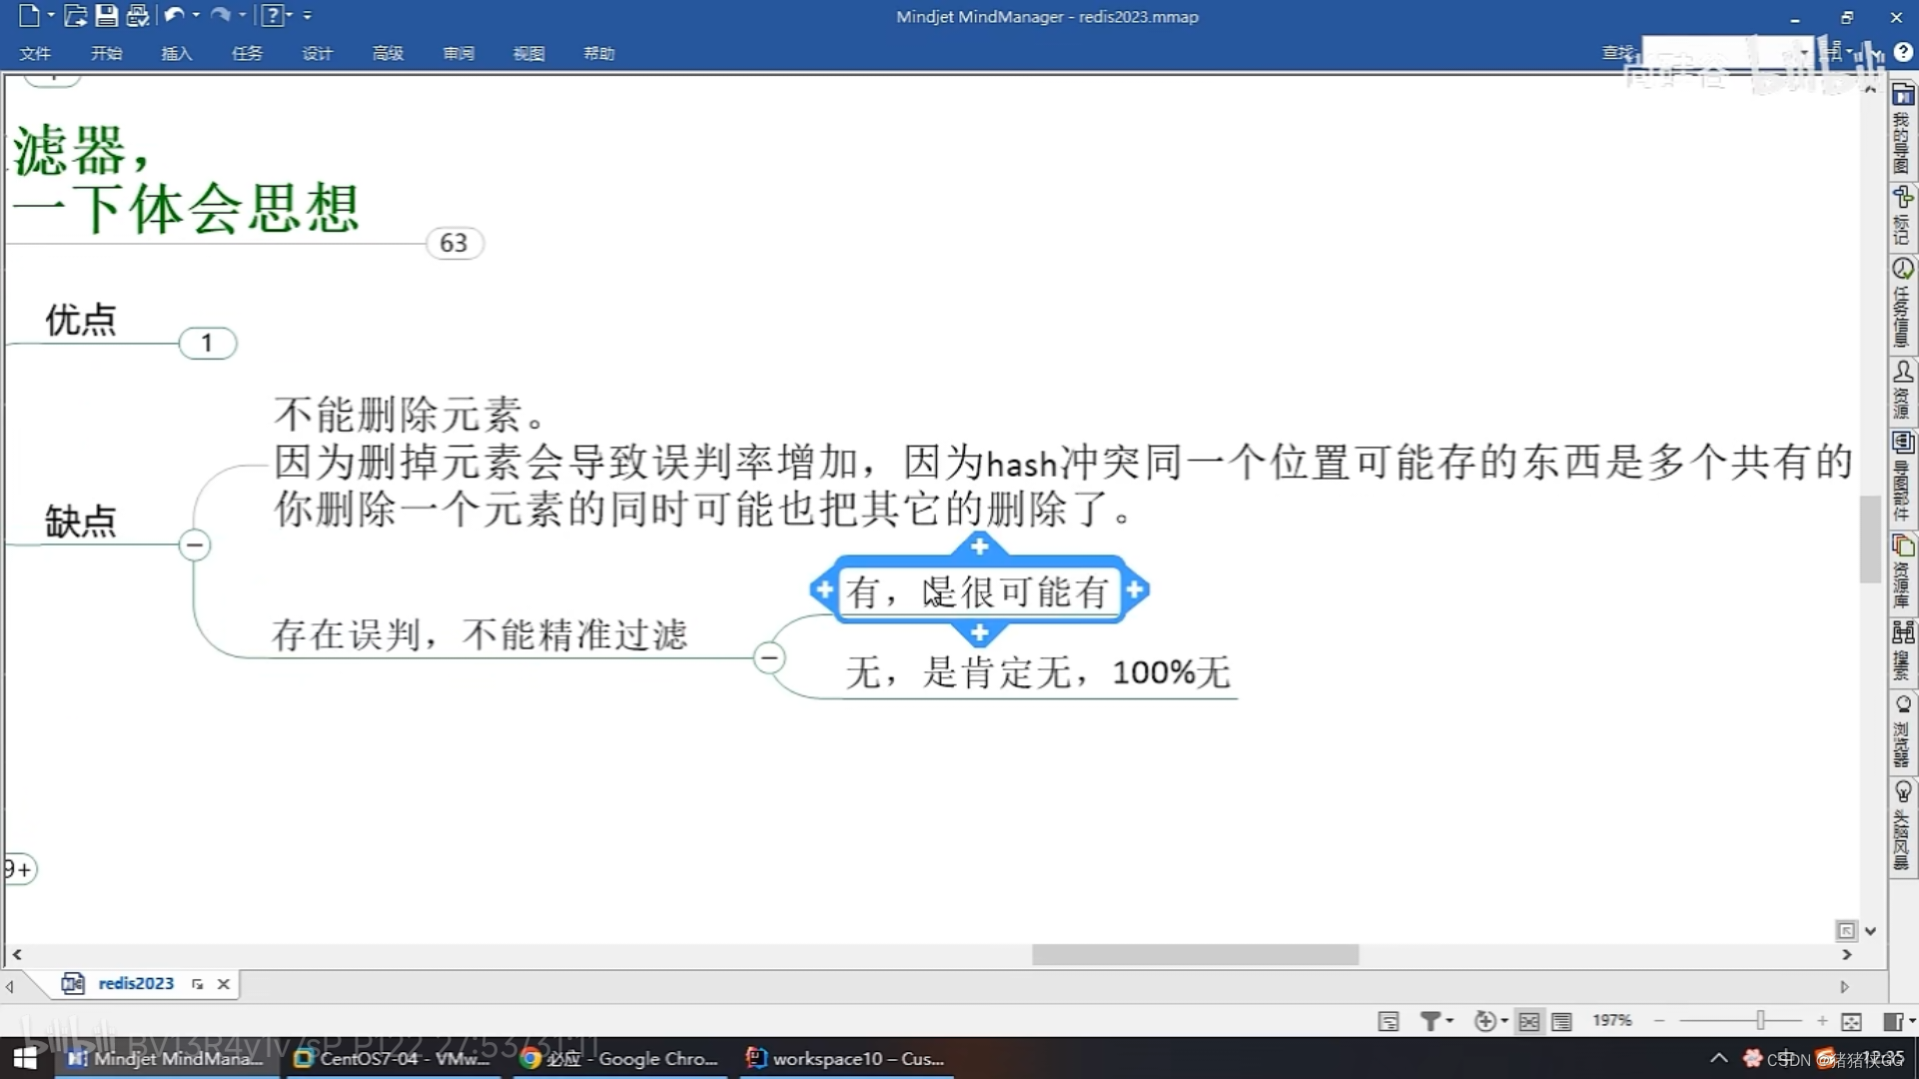Close the redis2023 document tab
This screenshot has height=1079, width=1919.
pyautogui.click(x=224, y=984)
